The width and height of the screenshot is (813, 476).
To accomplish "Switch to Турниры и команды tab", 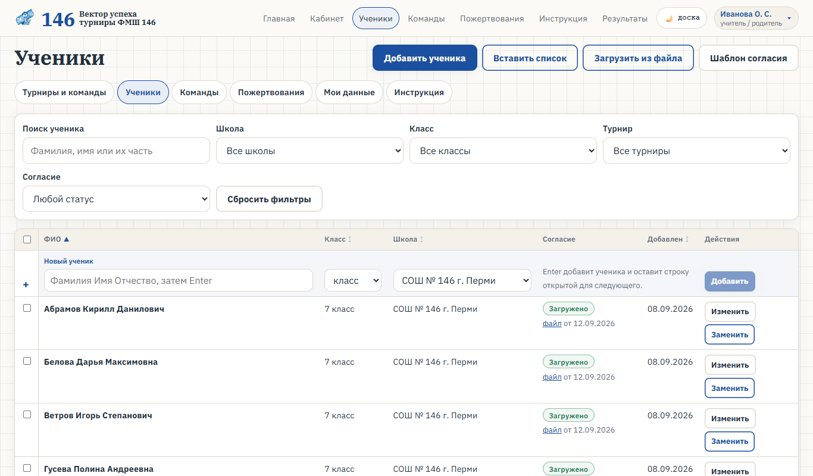I will pos(64,92).
